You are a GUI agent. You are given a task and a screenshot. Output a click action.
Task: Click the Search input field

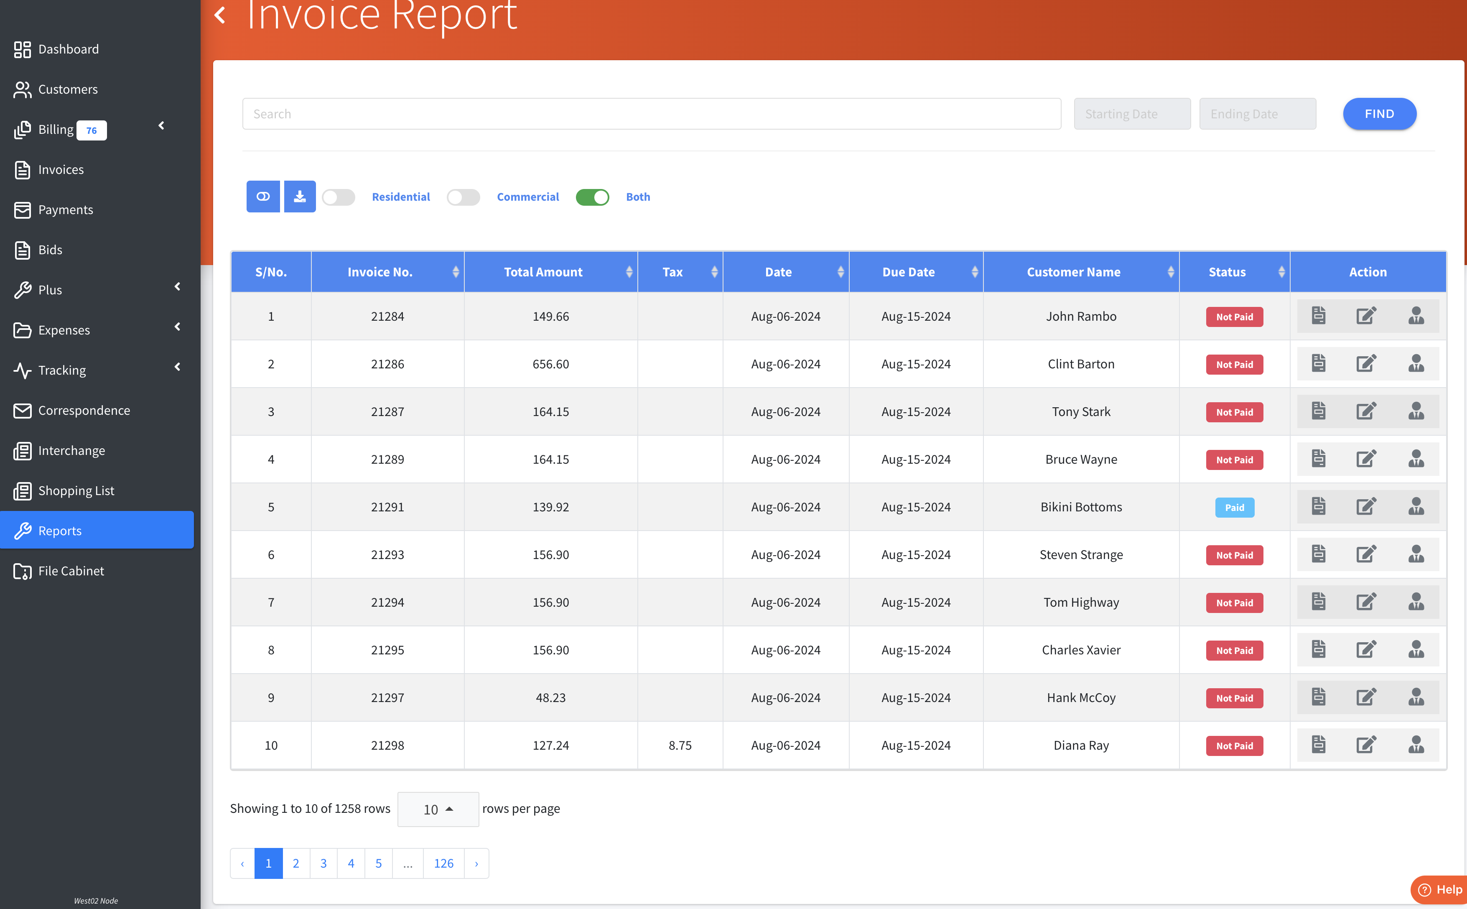pos(651,114)
